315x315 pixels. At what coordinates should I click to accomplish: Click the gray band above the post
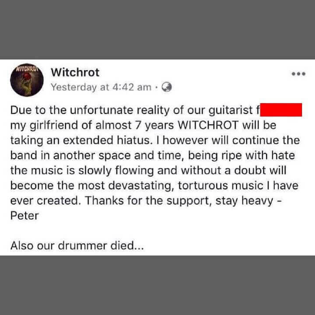point(157,30)
